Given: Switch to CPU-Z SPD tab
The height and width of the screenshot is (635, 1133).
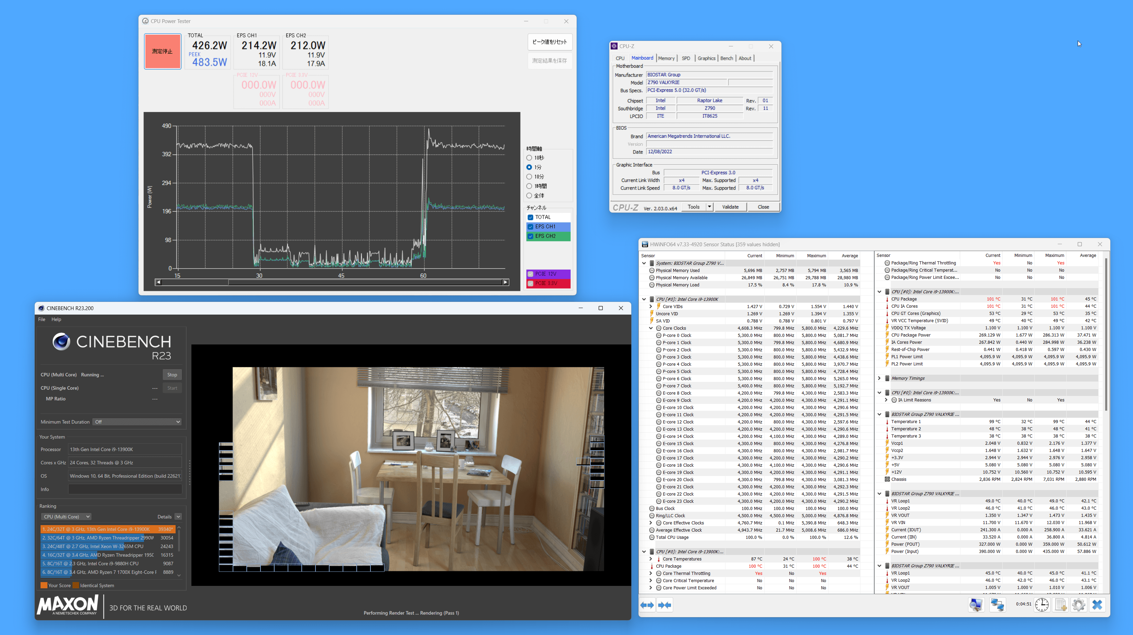Looking at the screenshot, I should (686, 58).
